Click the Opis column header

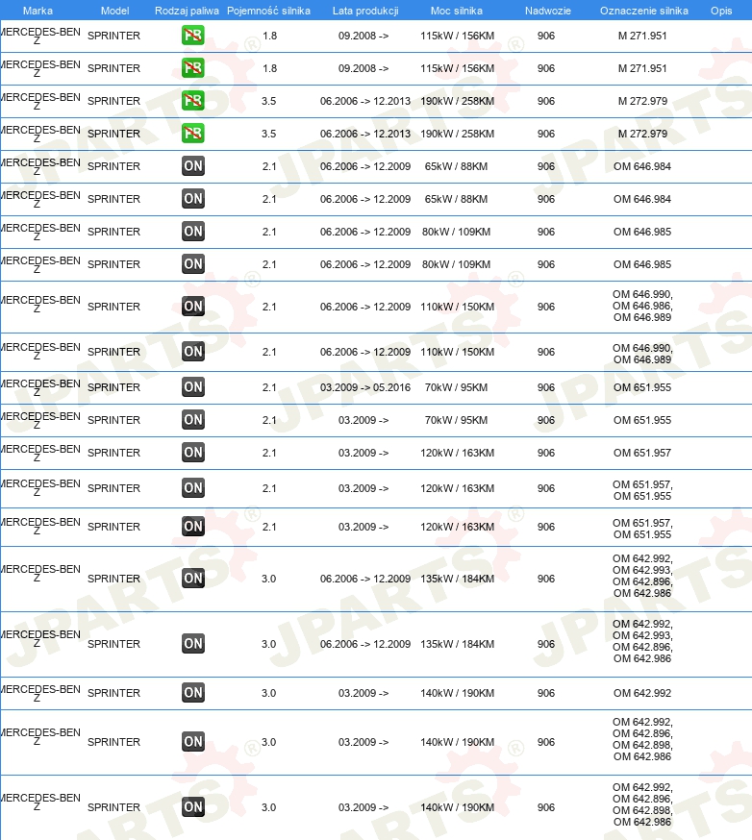pyautogui.click(x=721, y=11)
